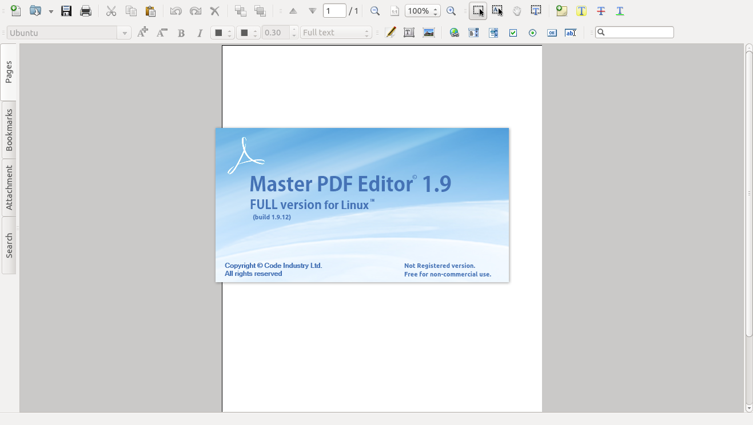Cut selection with the scissors icon

pos(111,11)
